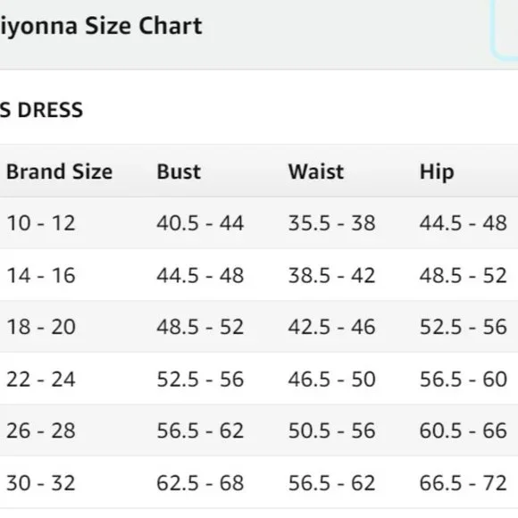
Task: Click the Brand Size column header
Action: click(x=60, y=171)
